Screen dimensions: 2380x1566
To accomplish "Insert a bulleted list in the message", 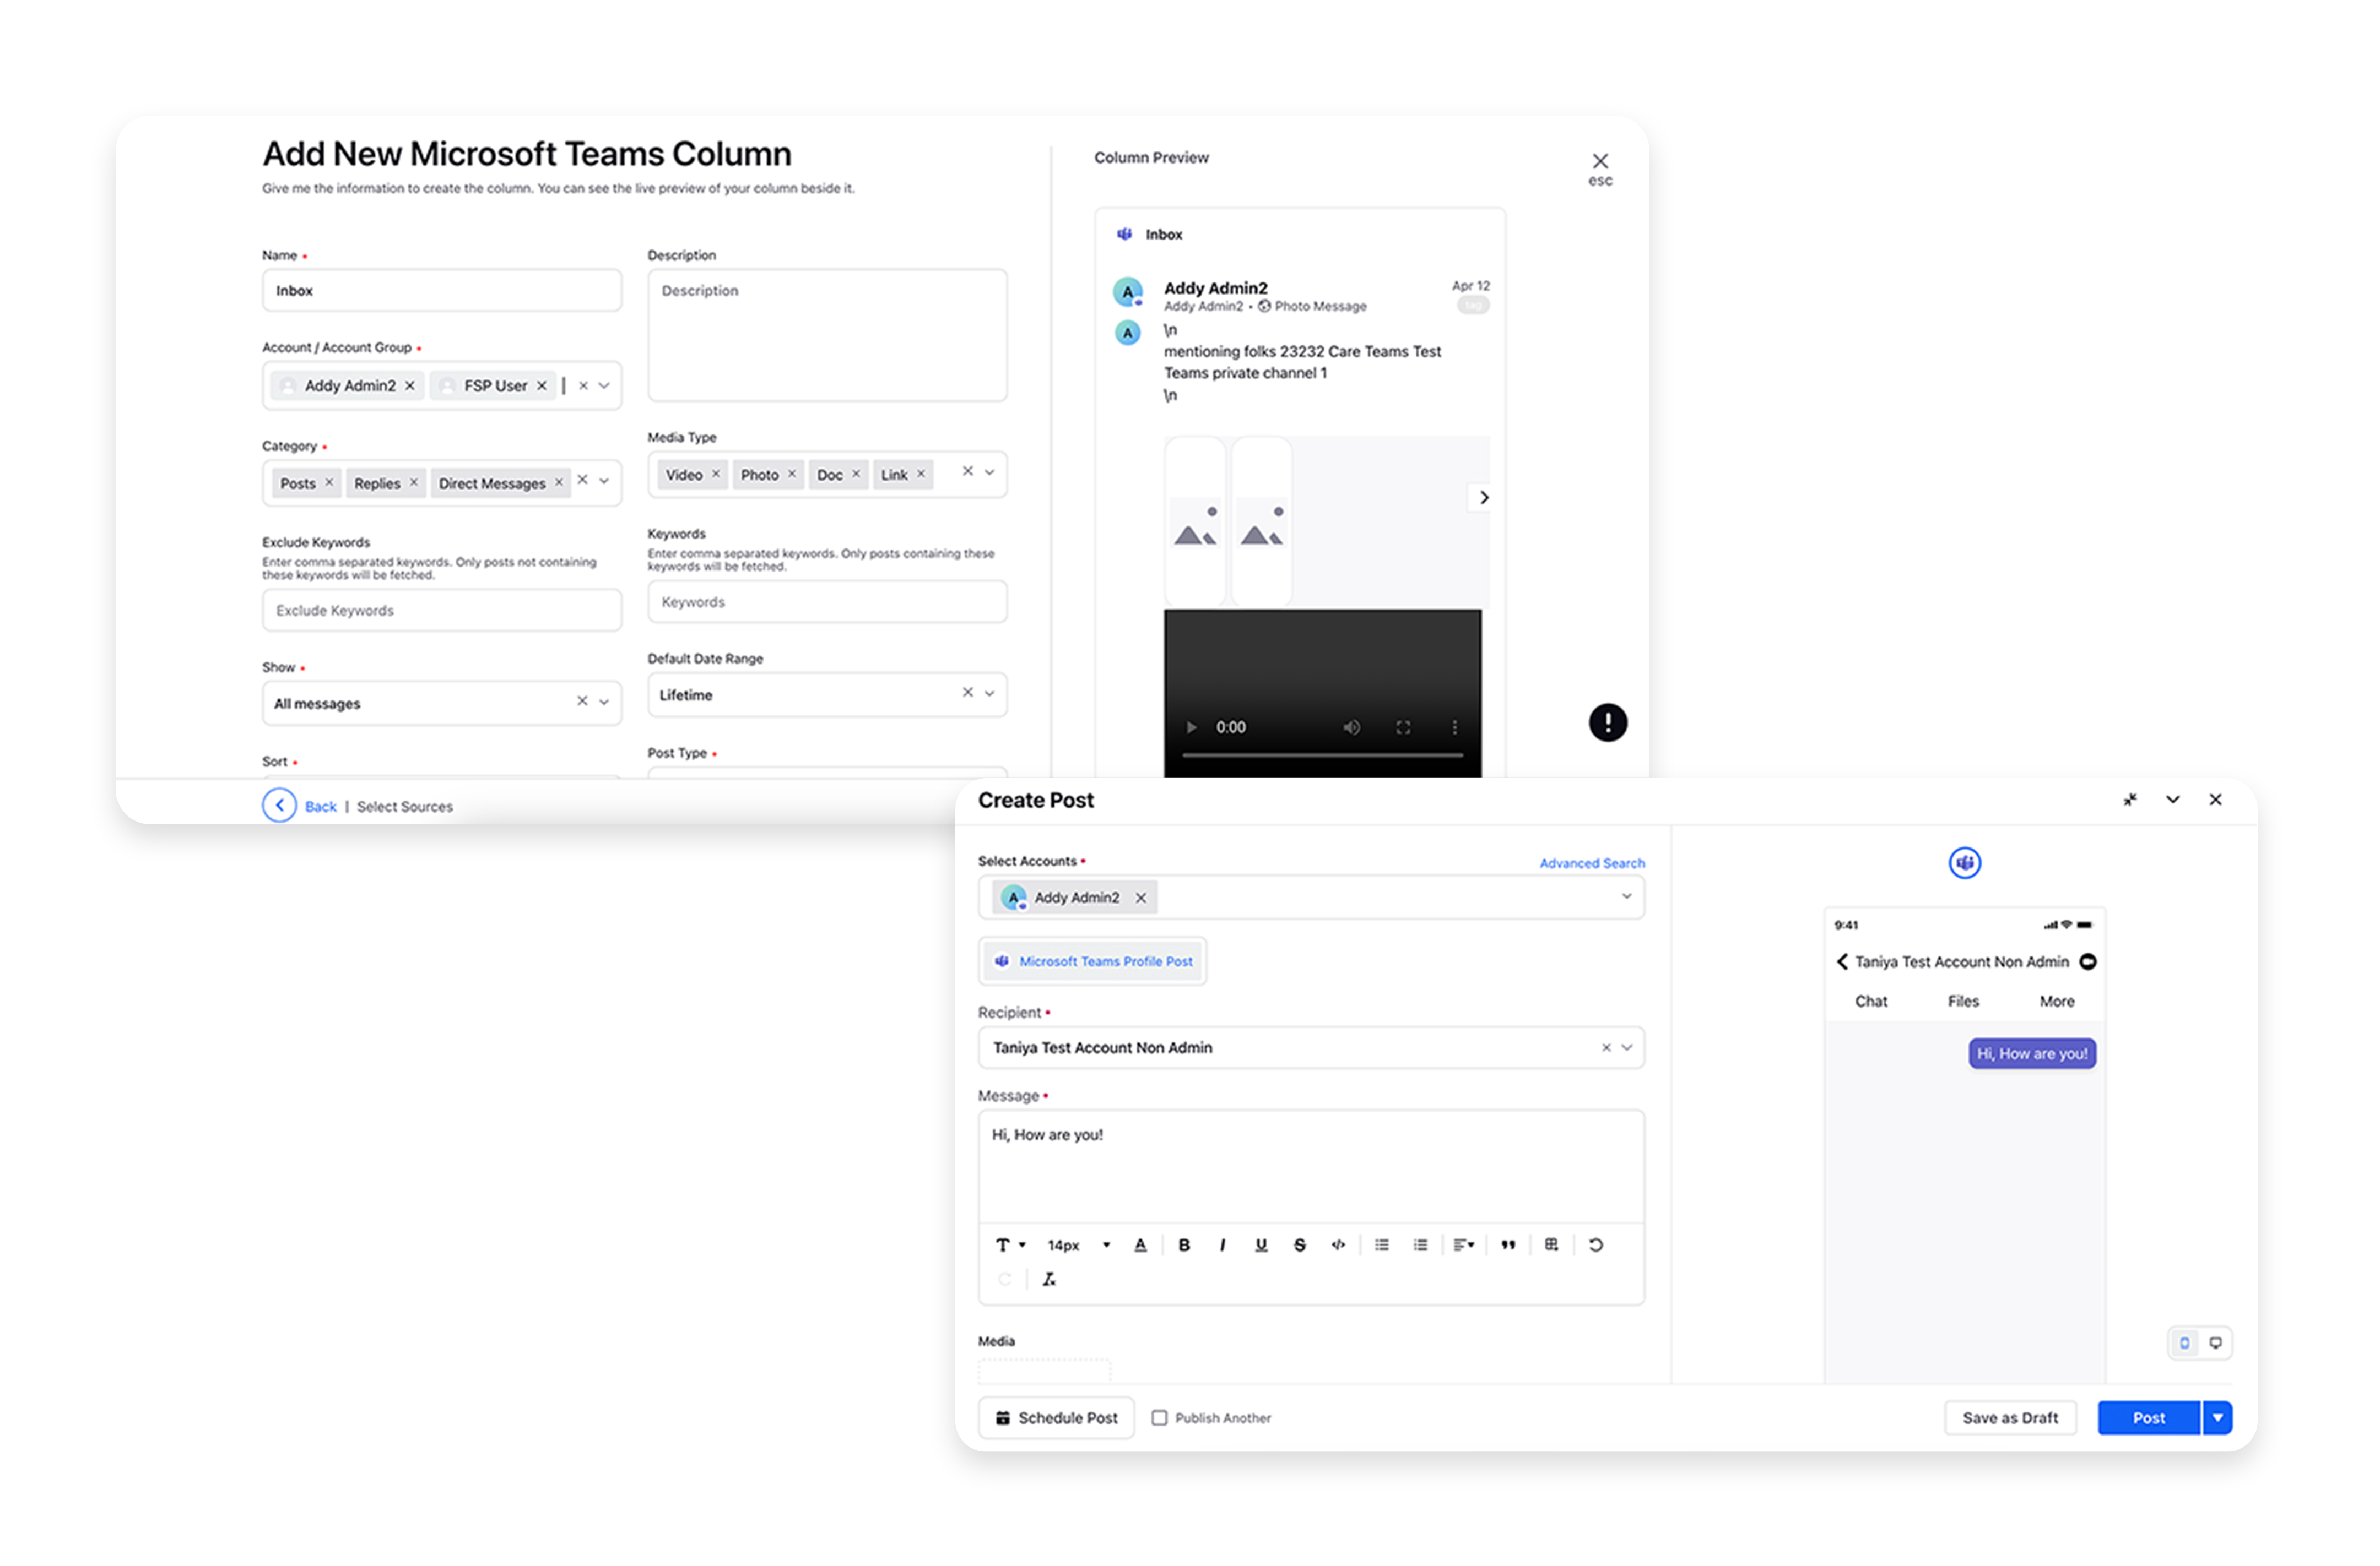I will [1381, 1245].
